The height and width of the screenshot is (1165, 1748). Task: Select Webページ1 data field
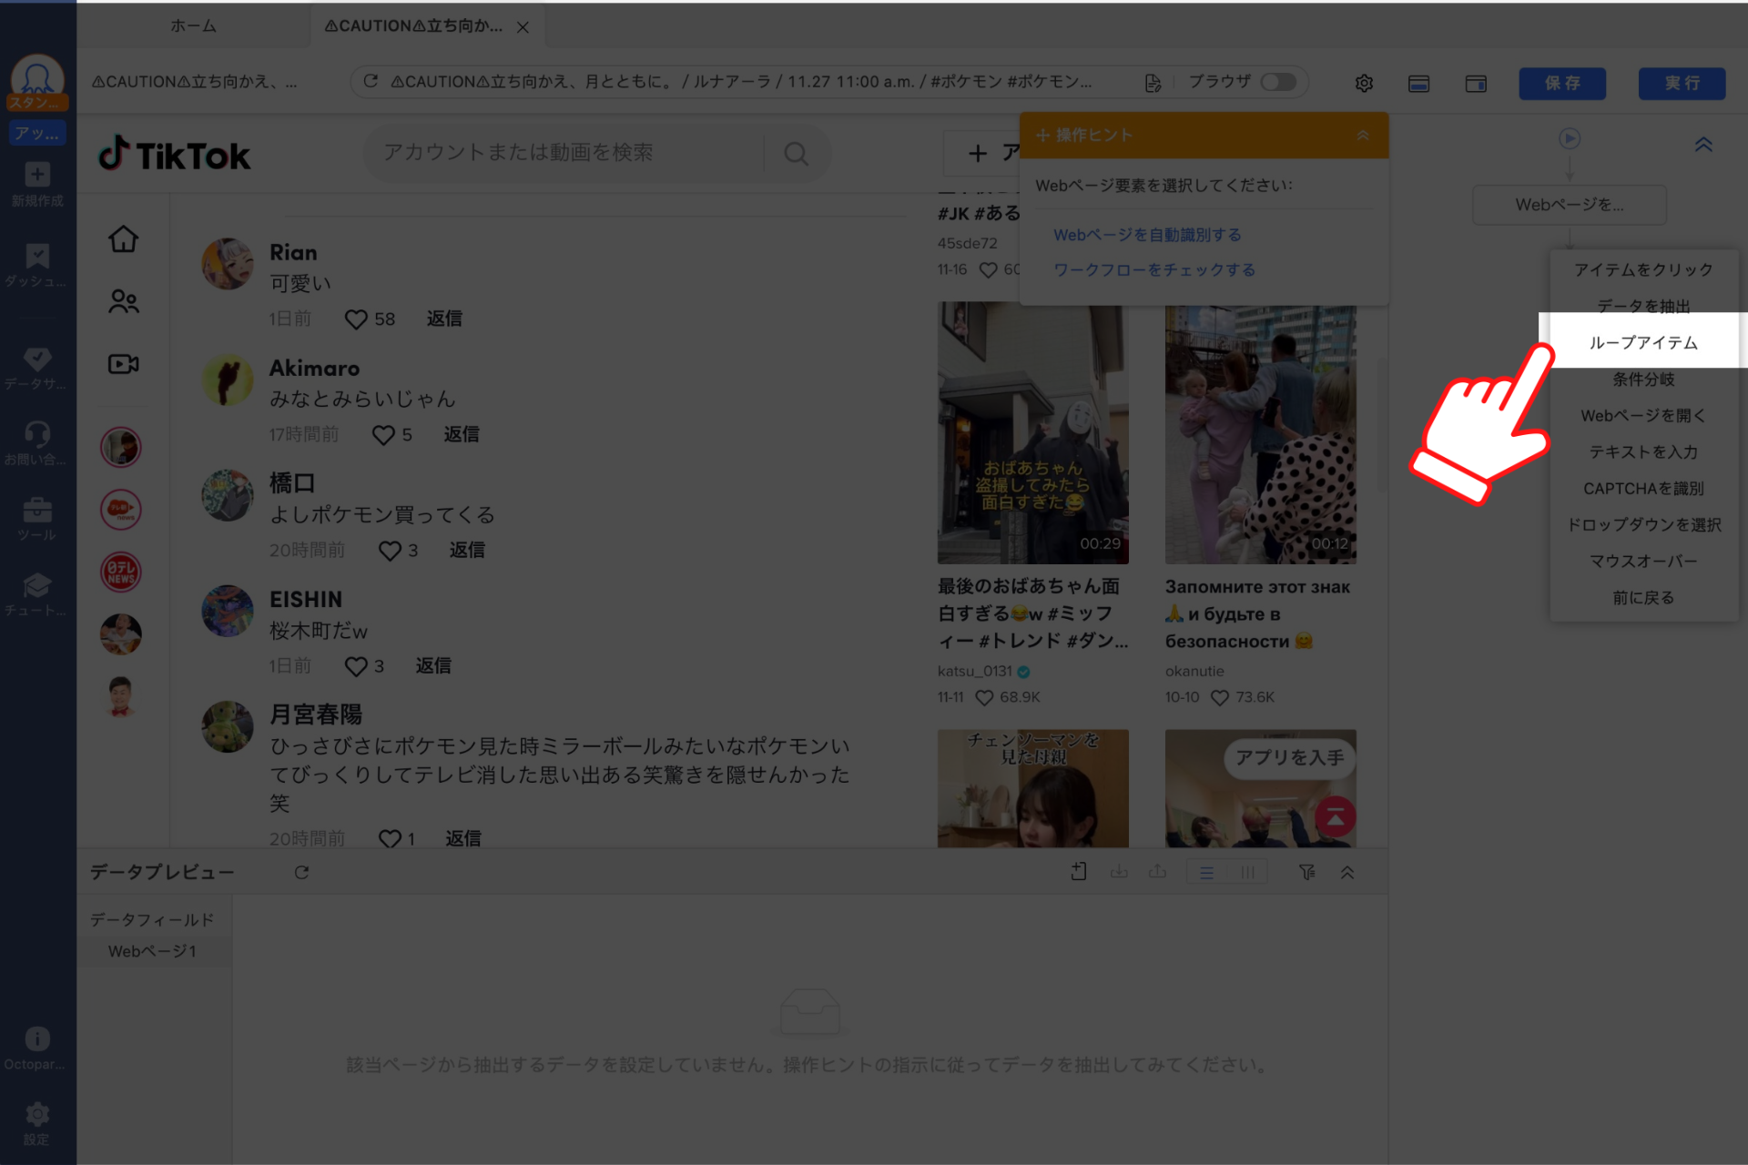152,951
